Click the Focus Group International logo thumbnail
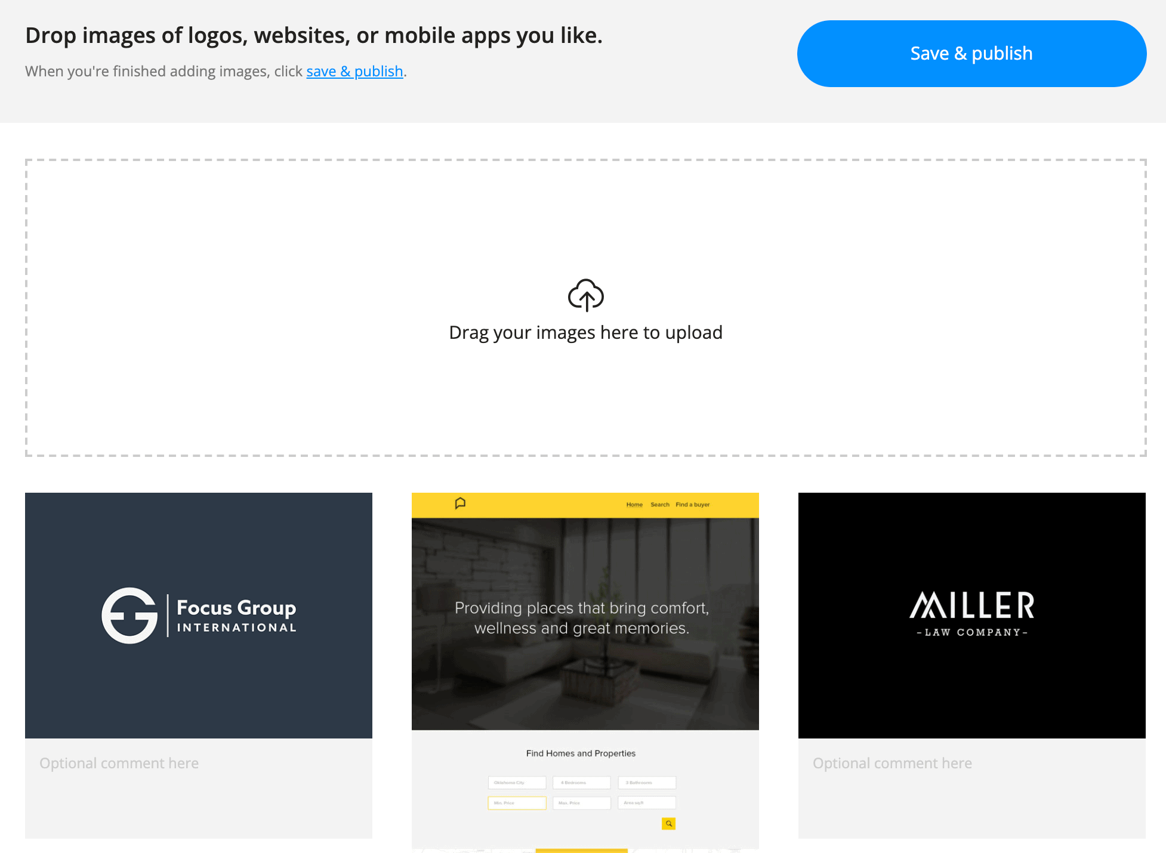This screenshot has height=853, width=1166. point(198,615)
